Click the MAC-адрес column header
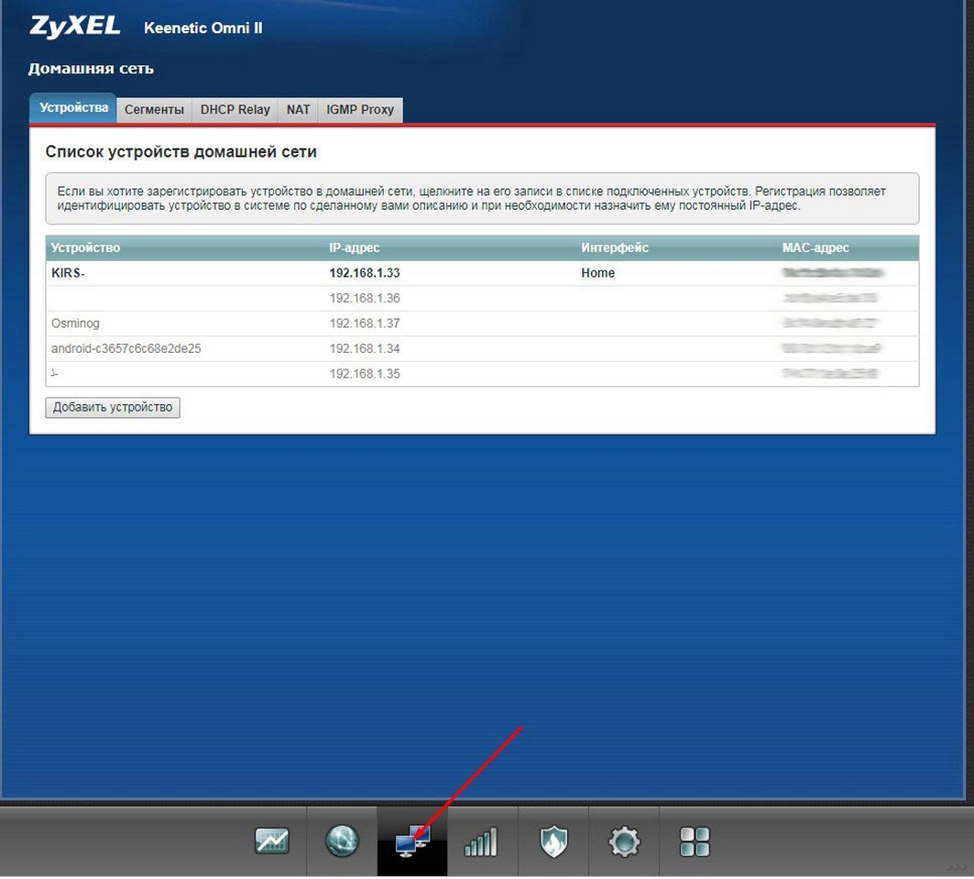974x879 pixels. tap(815, 247)
